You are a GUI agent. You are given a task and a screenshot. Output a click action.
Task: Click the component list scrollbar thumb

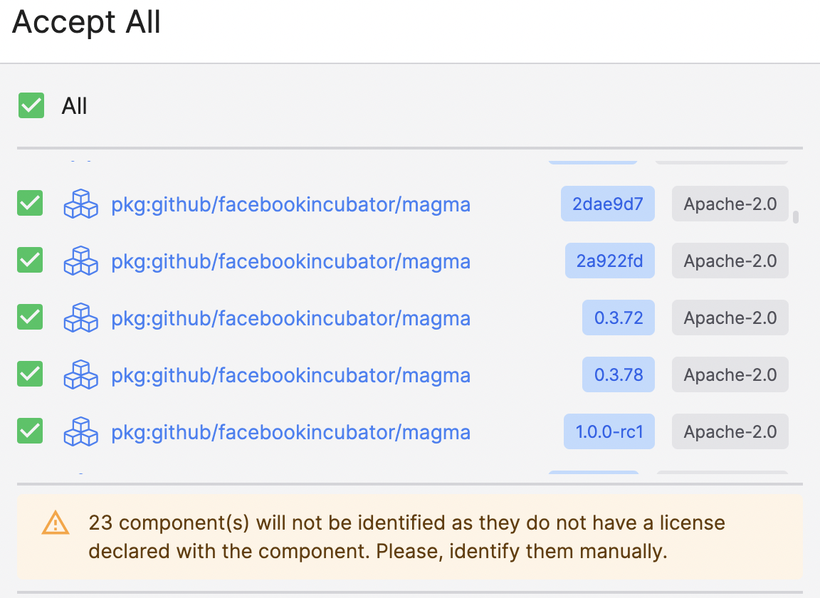pos(795,217)
